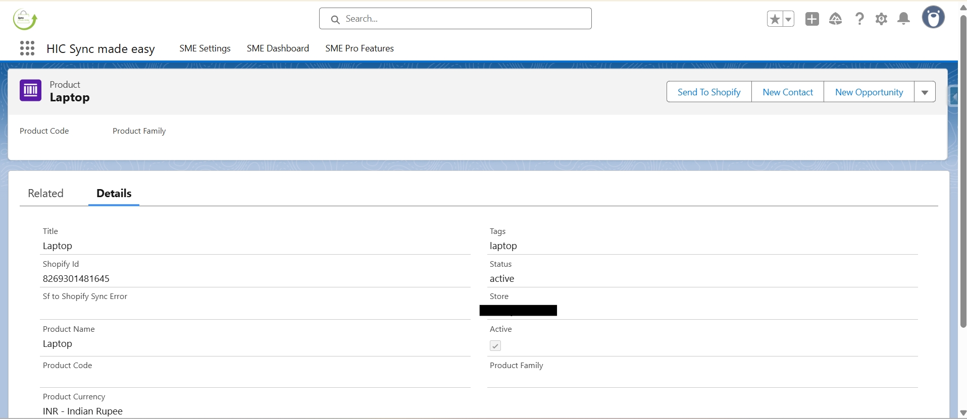Open the Trailhead guidance icon
The height and width of the screenshot is (419, 967).
[x=836, y=19]
